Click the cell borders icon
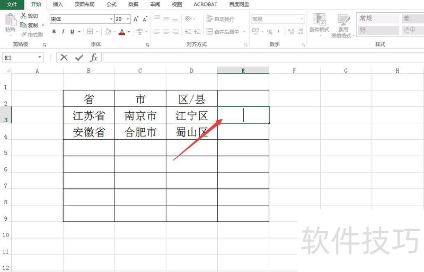 (90, 32)
